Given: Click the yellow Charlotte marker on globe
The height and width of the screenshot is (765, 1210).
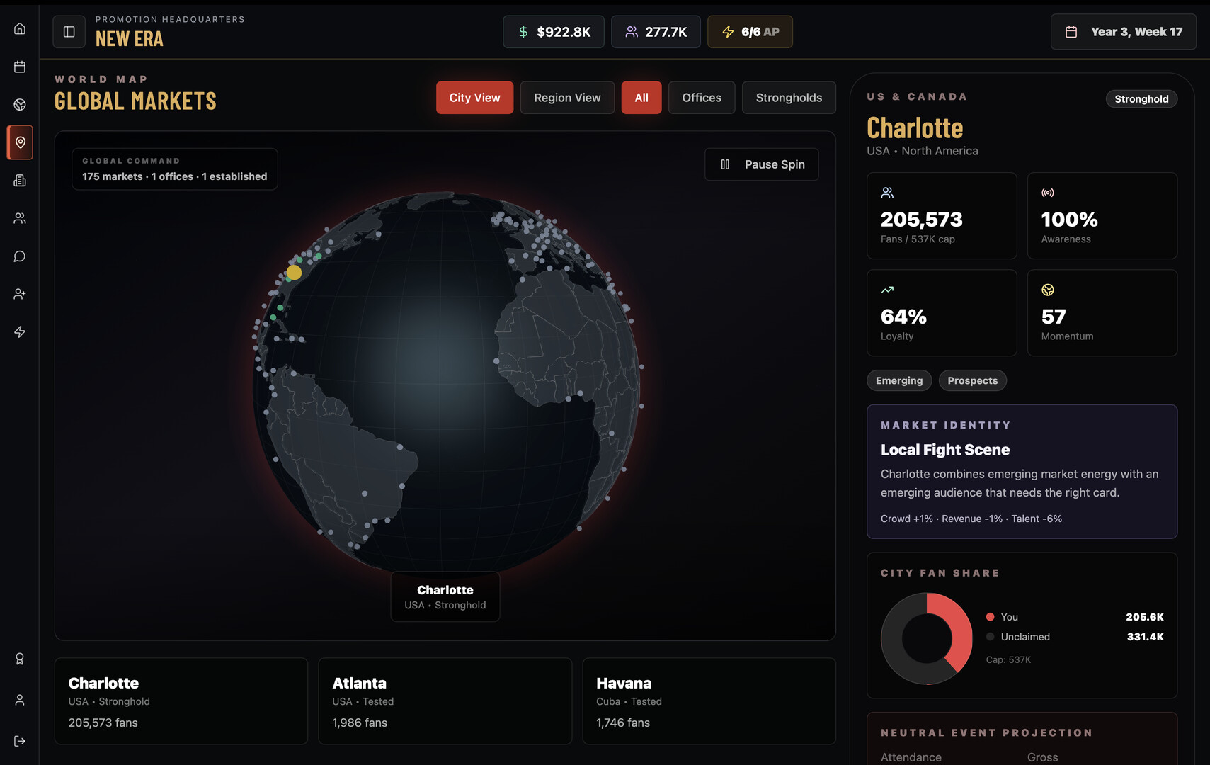Looking at the screenshot, I should 294,272.
